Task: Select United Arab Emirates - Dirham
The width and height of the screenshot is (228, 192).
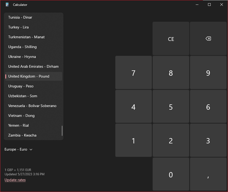Action: tap(33, 66)
